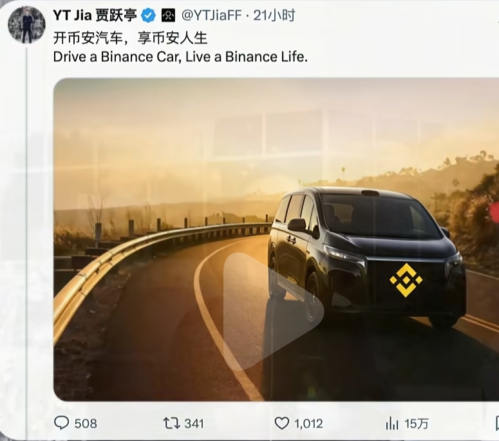
Task: Click the 508 replies count
Action: pyautogui.click(x=86, y=424)
